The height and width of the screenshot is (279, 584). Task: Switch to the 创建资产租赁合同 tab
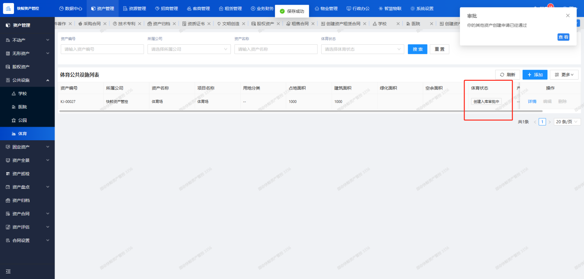[340, 24]
